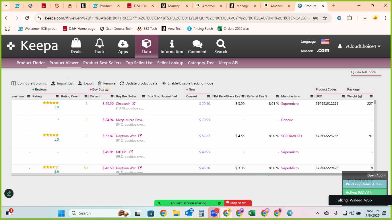Open File Explorer from the taskbar
The height and width of the screenshot is (220, 392).
(x=176, y=213)
